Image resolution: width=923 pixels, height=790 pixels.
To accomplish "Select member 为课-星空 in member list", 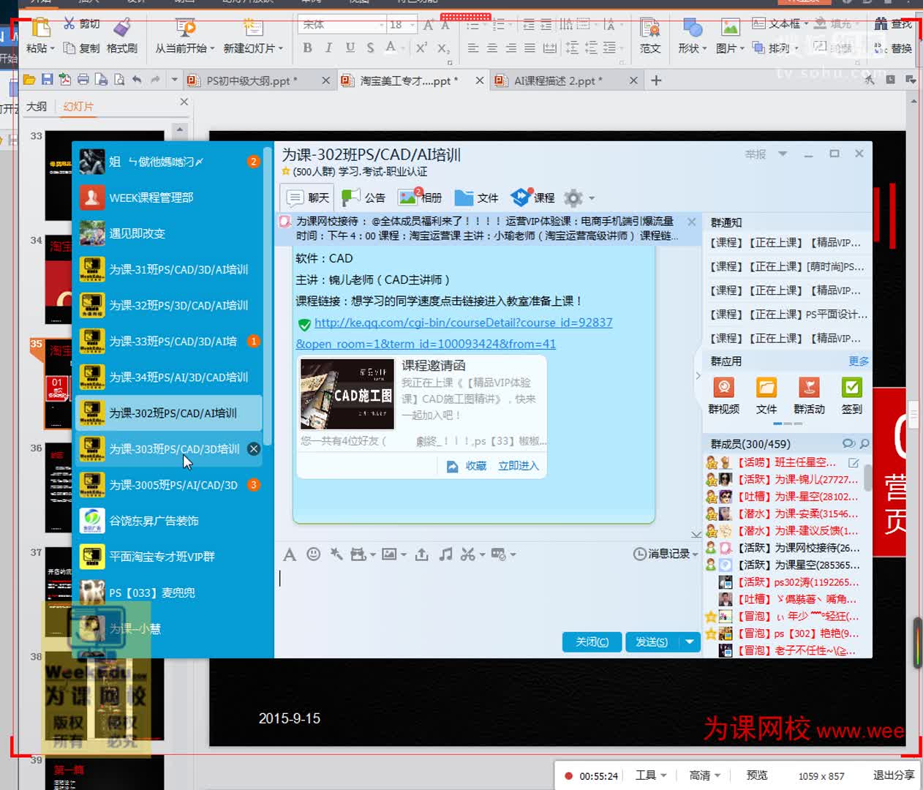I will tap(787, 497).
